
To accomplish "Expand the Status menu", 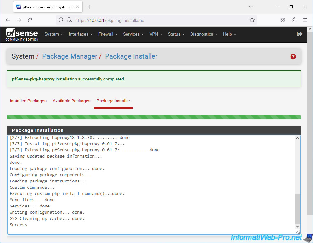I will point(176,34).
